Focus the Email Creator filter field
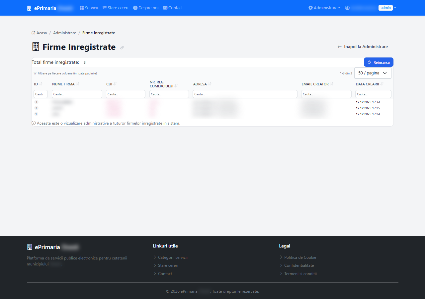 [x=326, y=94]
